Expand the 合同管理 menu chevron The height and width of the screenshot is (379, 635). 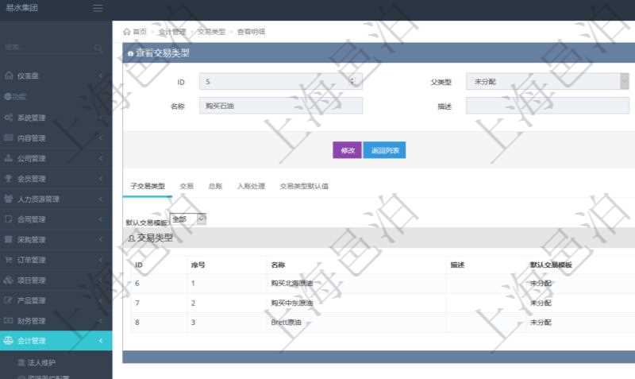pyautogui.click(x=101, y=219)
